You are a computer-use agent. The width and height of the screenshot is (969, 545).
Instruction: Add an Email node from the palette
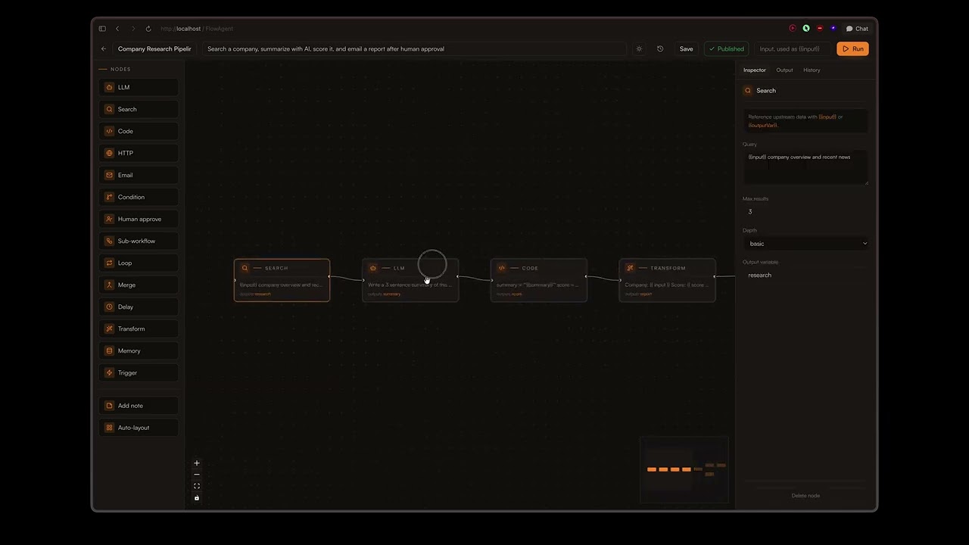point(139,175)
